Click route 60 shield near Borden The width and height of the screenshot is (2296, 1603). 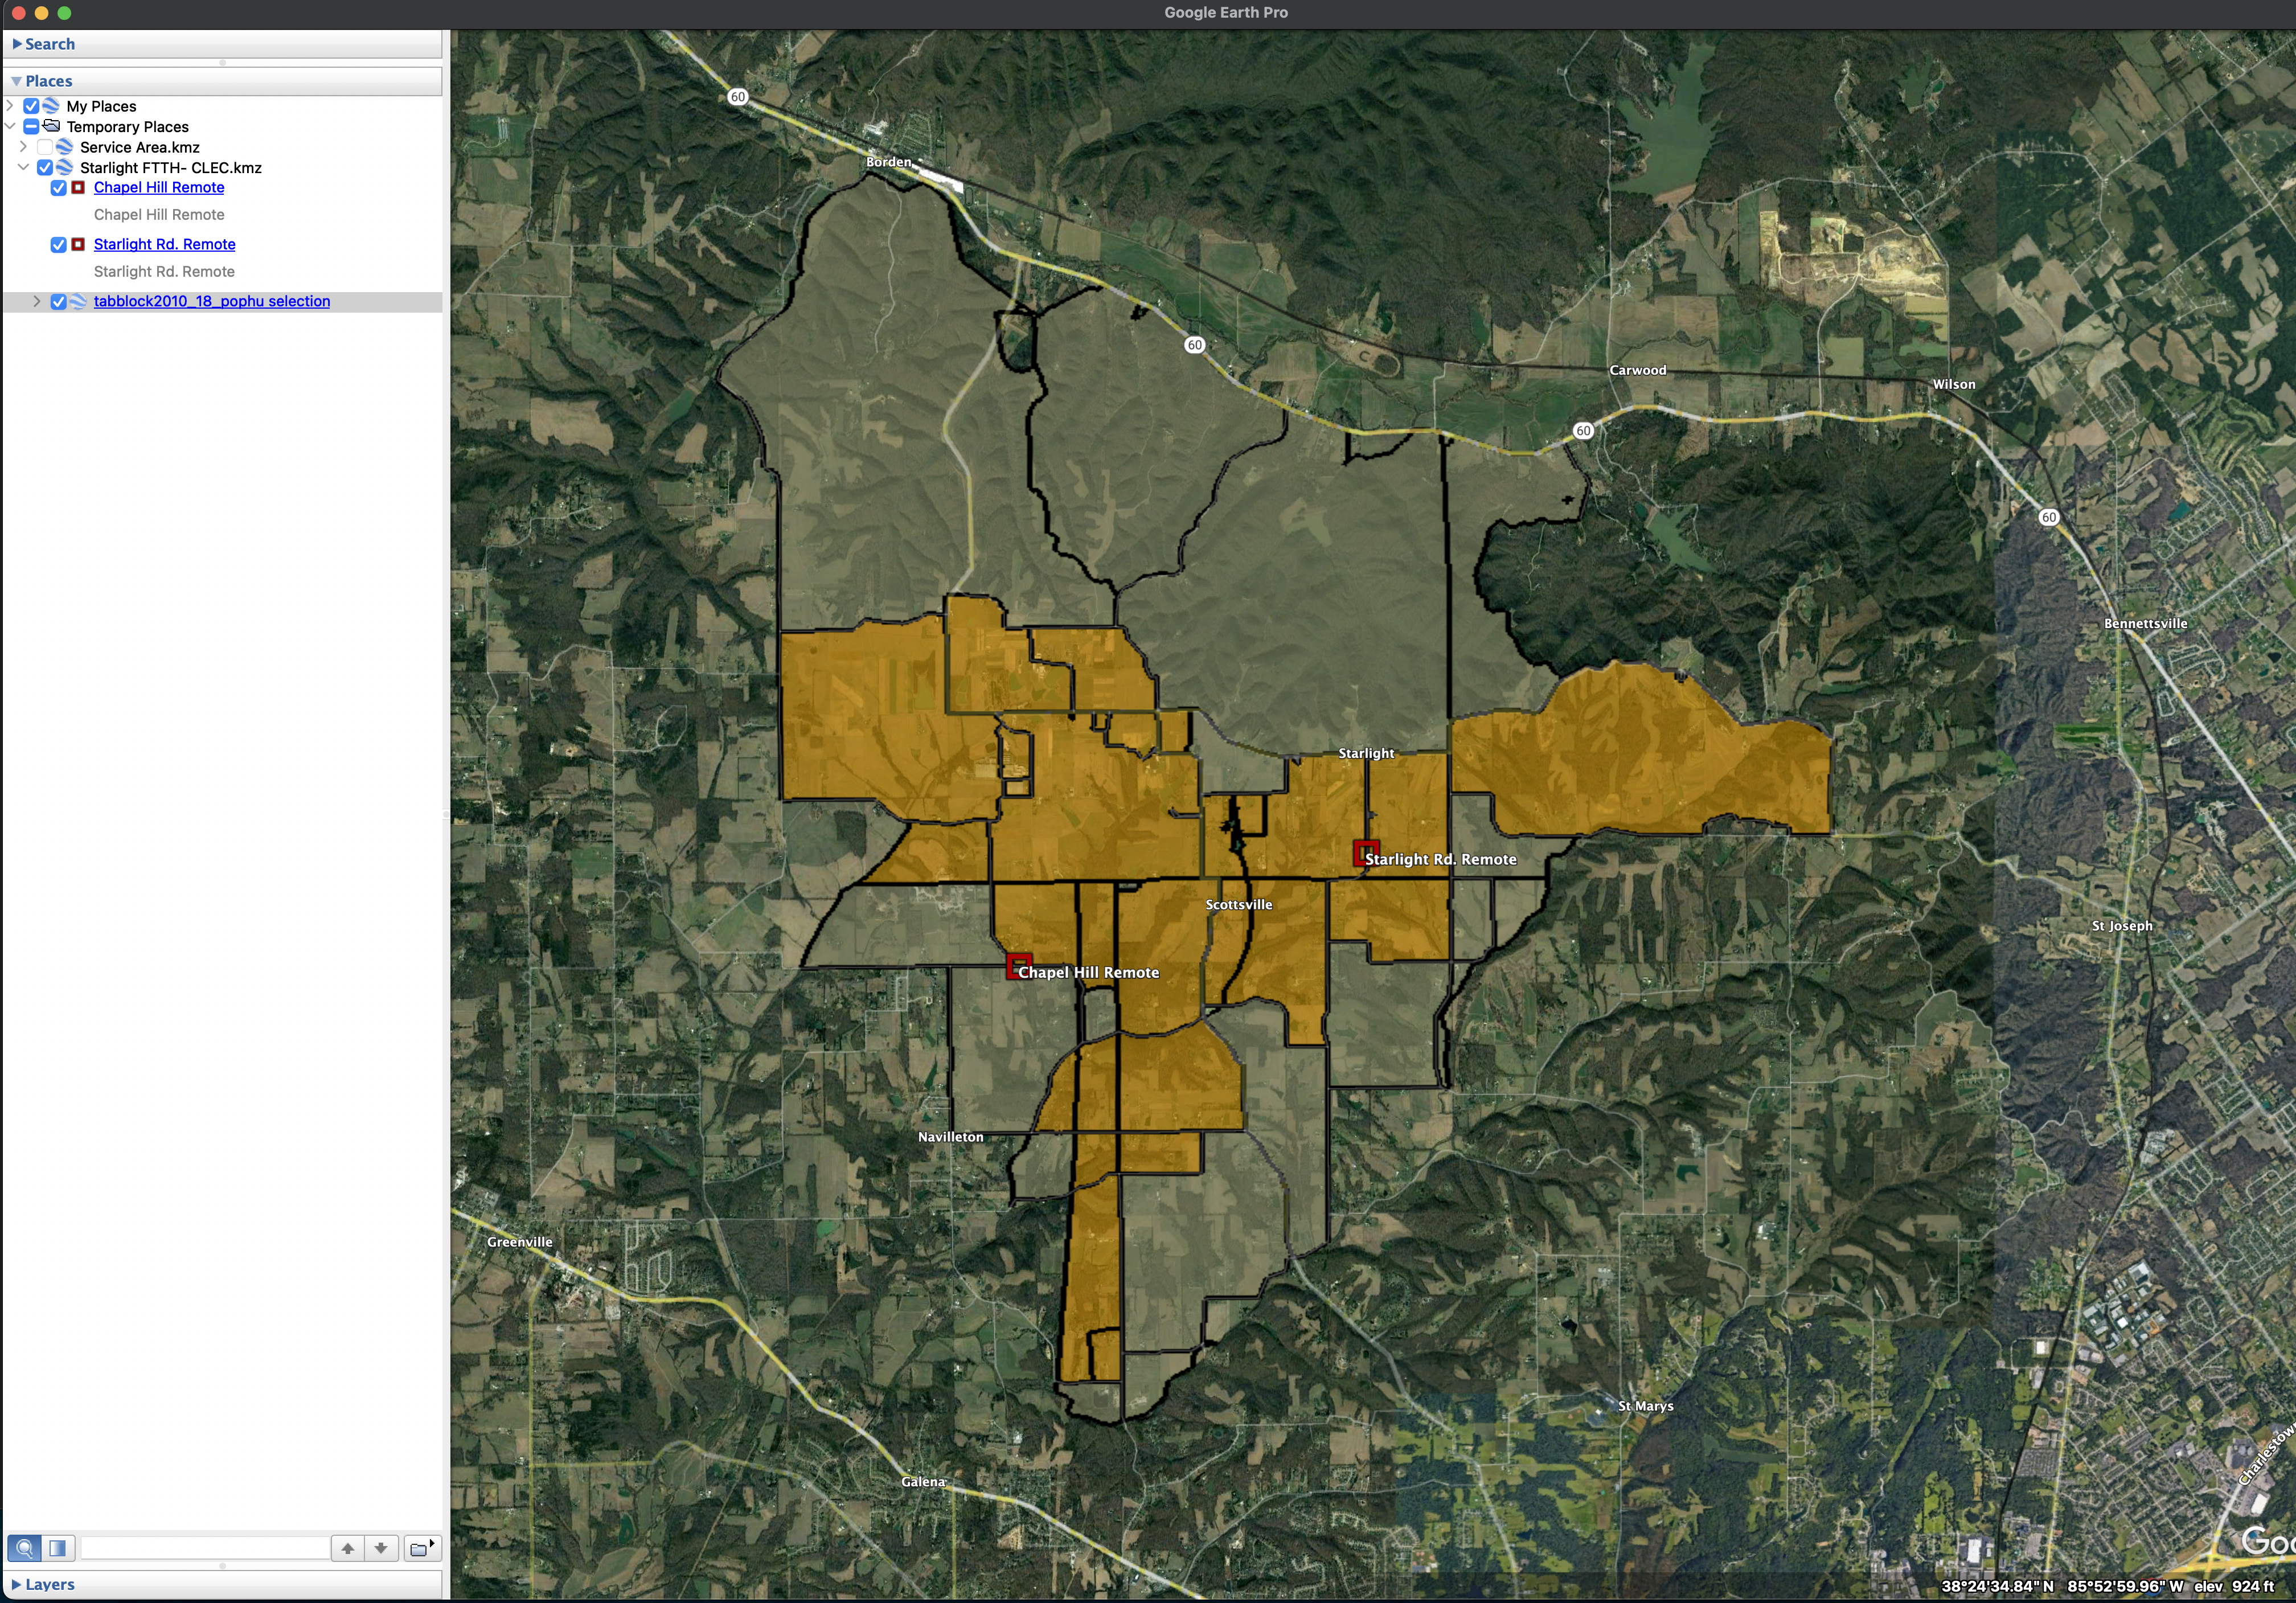(738, 97)
